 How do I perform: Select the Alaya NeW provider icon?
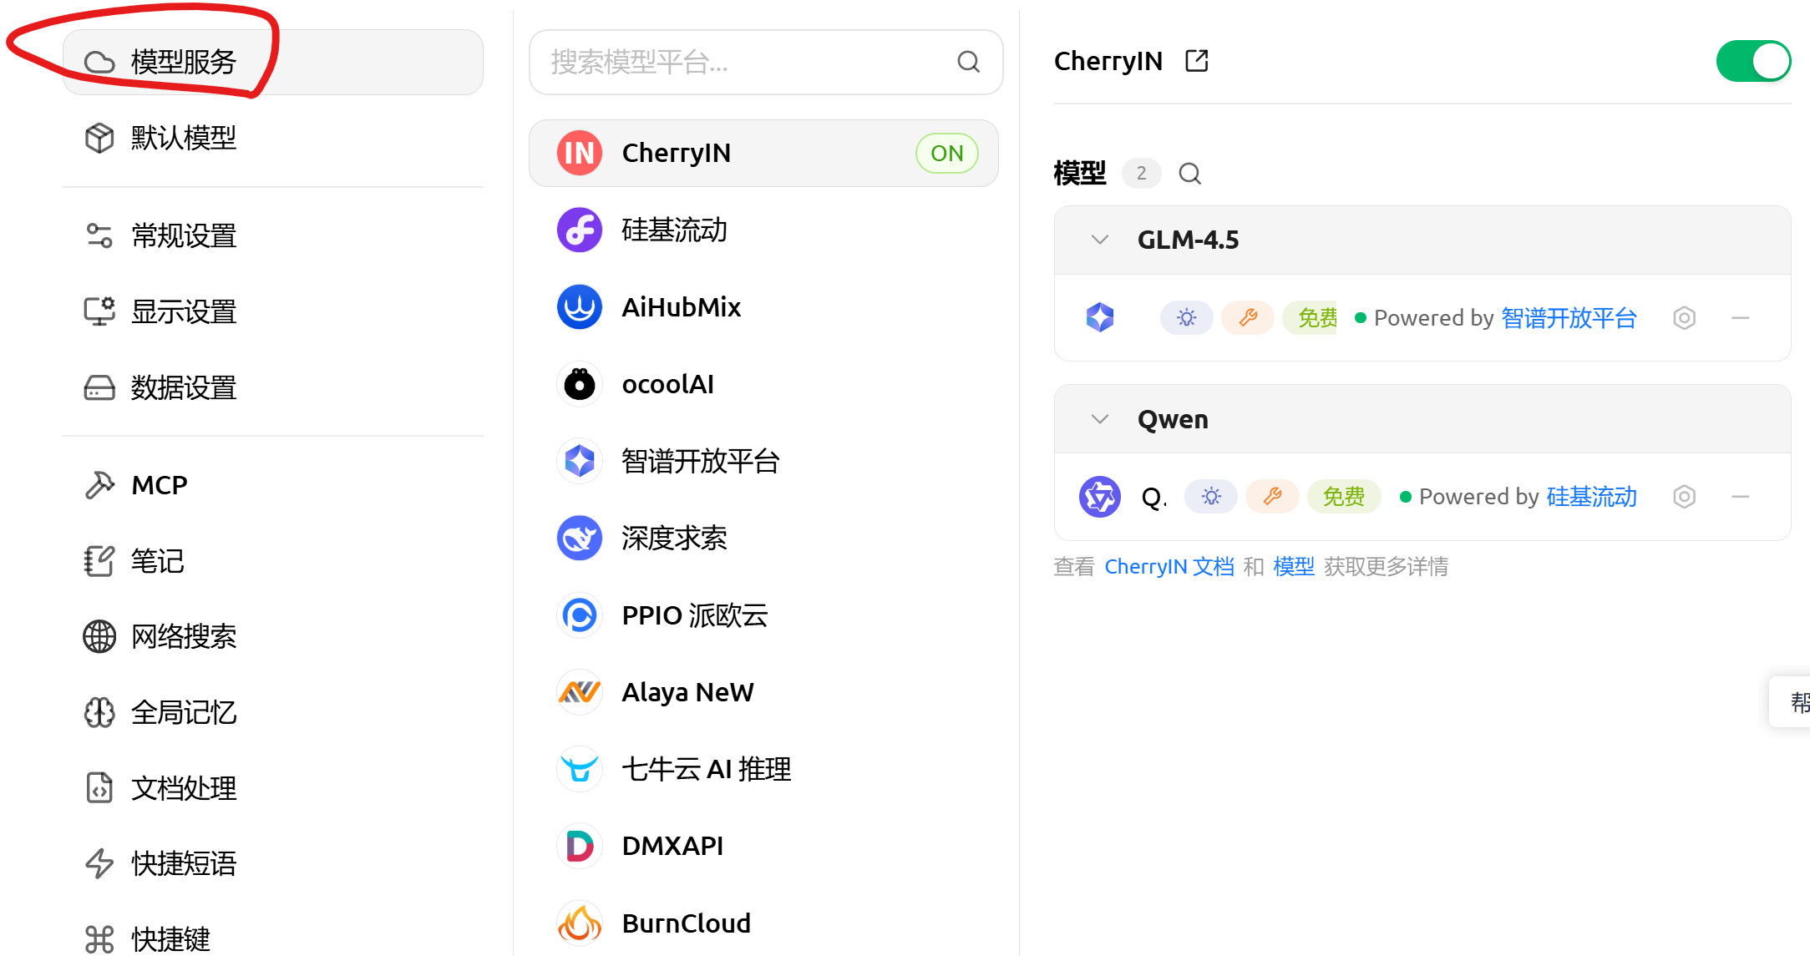point(580,692)
